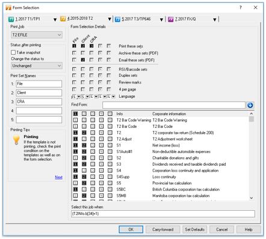Screen dimensions: 266x239
Task: Switch to the 1 2017 T1/TP1 tab
Action: (28, 19)
